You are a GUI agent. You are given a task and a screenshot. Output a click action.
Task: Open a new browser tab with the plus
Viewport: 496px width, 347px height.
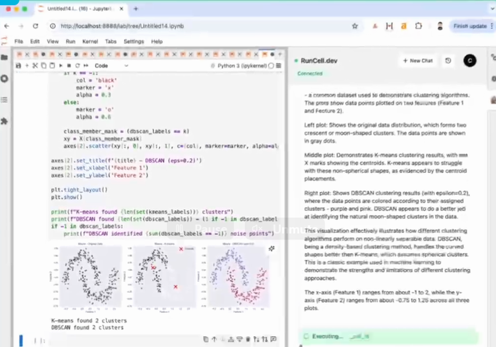coord(136,9)
